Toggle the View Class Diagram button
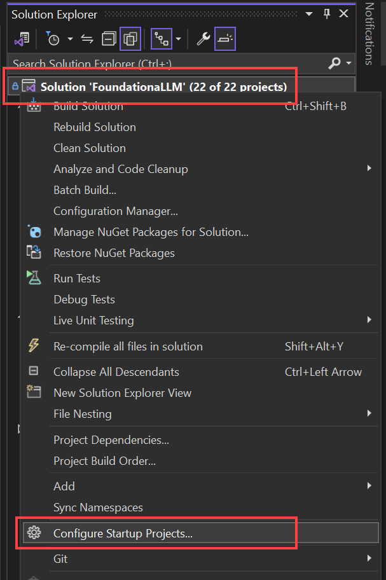386x580 pixels. (x=162, y=39)
